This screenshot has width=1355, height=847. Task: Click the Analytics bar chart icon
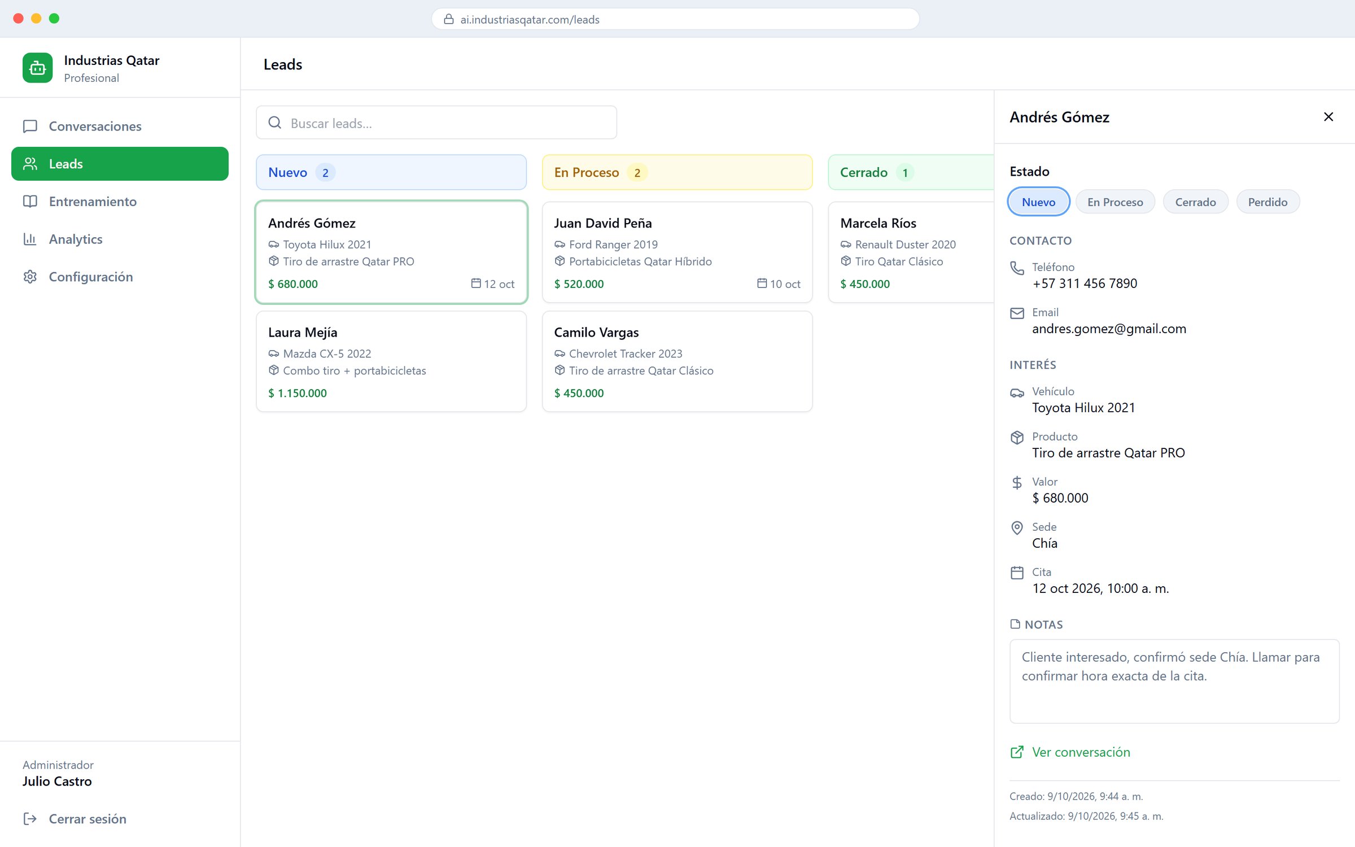(30, 239)
